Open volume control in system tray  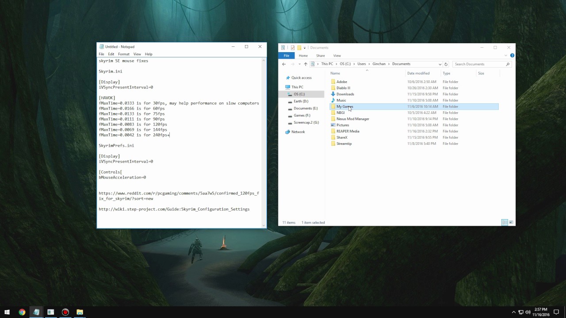pyautogui.click(x=528, y=312)
